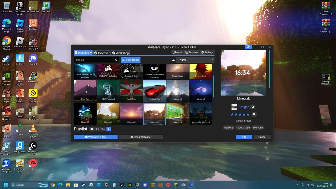Screen dimensions: 336x189
Task: Select the Demon Core wallpaper thumbnail
Action: pyautogui.click(x=201, y=71)
